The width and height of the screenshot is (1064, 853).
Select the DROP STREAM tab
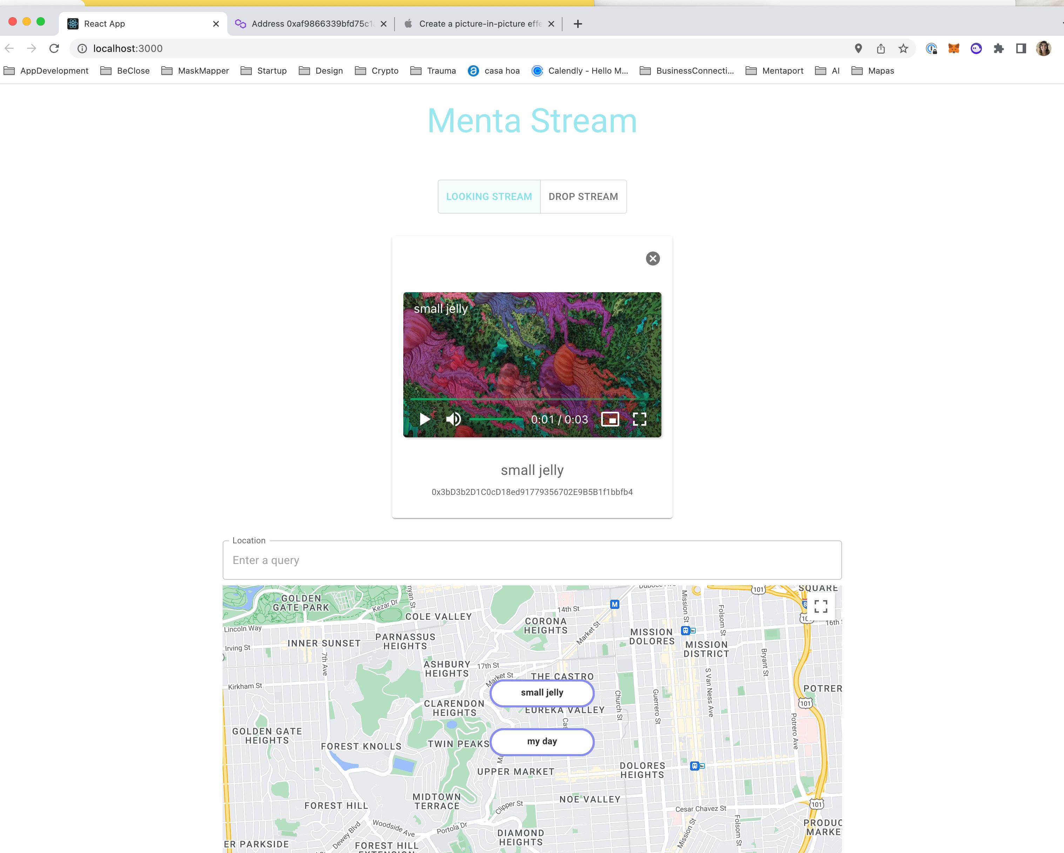(583, 196)
